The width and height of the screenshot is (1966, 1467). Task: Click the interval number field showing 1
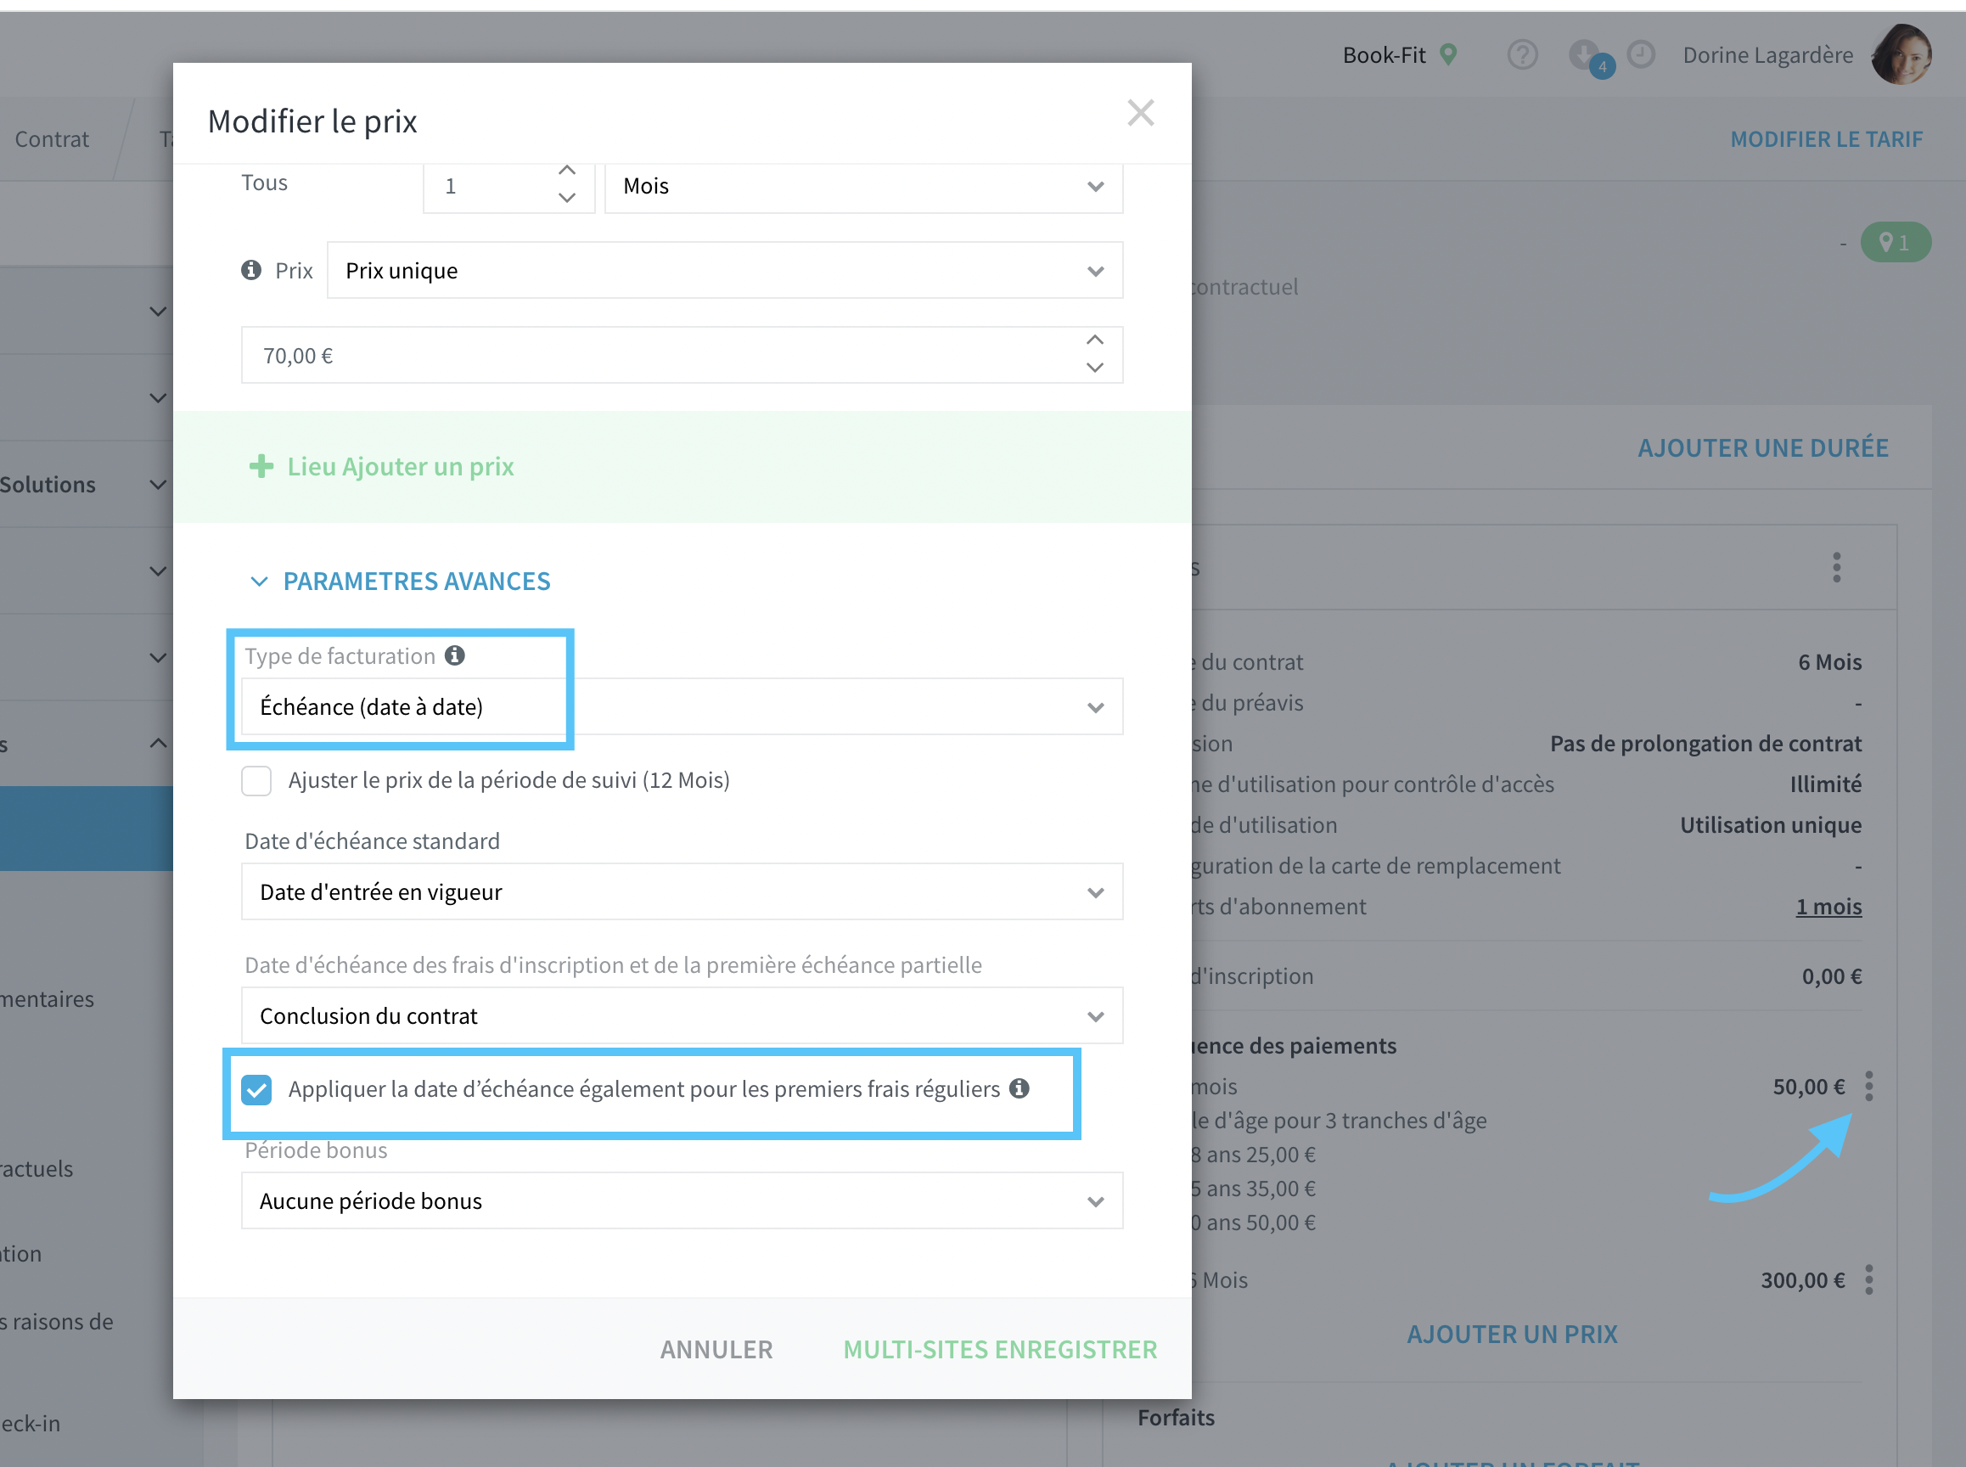[508, 186]
